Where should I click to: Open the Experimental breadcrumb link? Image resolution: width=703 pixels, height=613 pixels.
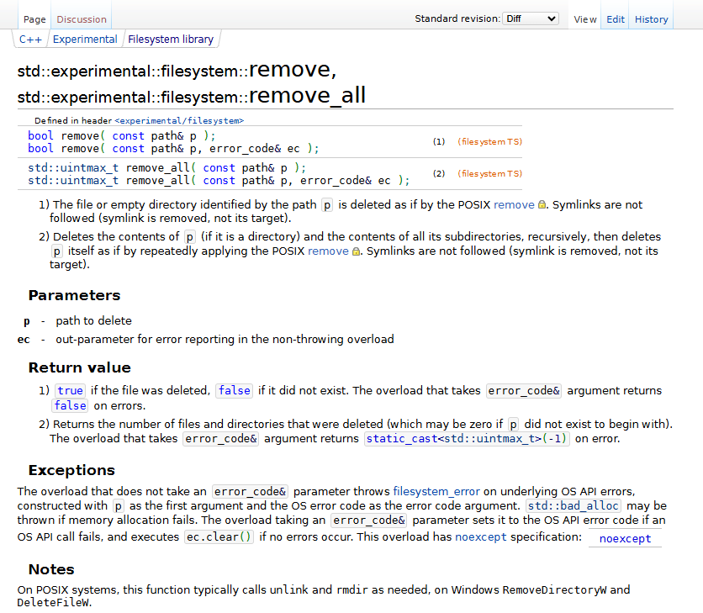(x=85, y=40)
